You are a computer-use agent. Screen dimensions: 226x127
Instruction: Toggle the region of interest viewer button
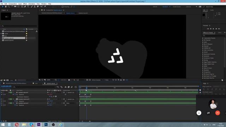(x=87, y=80)
